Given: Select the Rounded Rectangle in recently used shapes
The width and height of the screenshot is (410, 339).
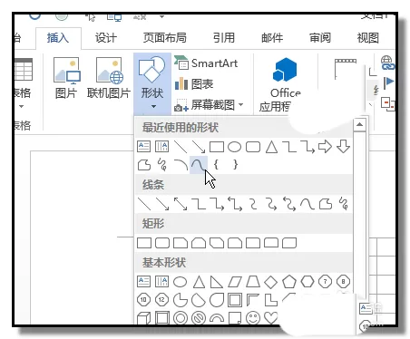Looking at the screenshot, I should 253,147.
